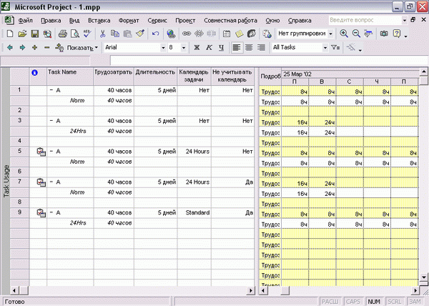Select the 24 Hours calendar cell in row 5
This screenshot has height=306, width=429.
tap(194, 152)
